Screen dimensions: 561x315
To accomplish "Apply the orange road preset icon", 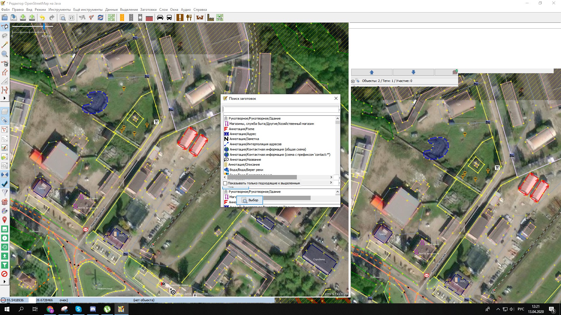I will pyautogui.click(x=122, y=17).
